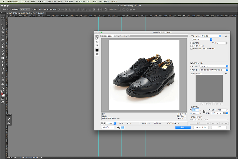Open the Photoshop application menu

coord(13,1)
